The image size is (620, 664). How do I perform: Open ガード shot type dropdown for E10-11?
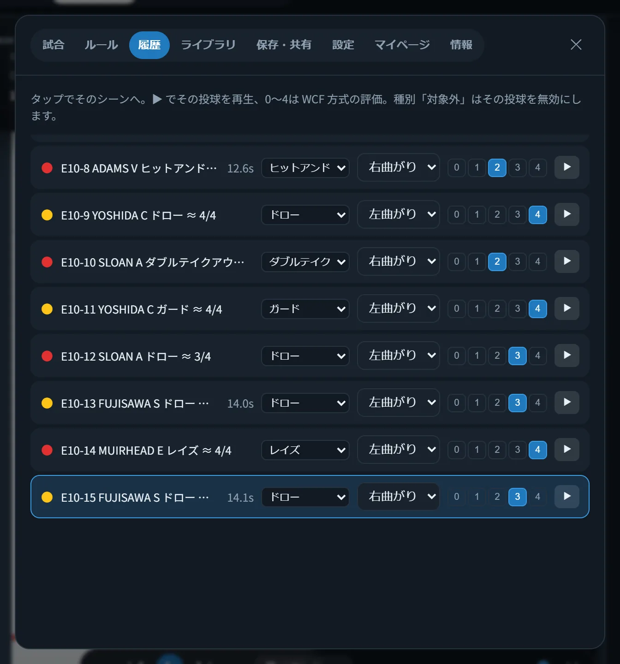click(305, 309)
